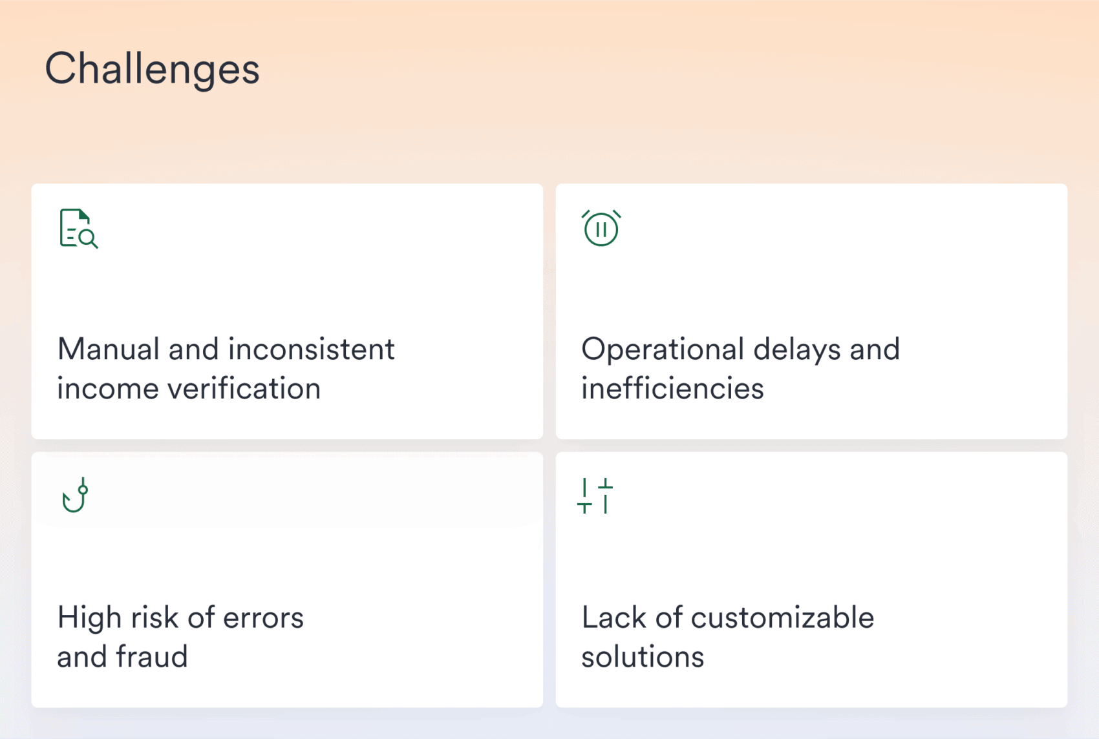Click the magnifying glass on document icon

(x=88, y=238)
